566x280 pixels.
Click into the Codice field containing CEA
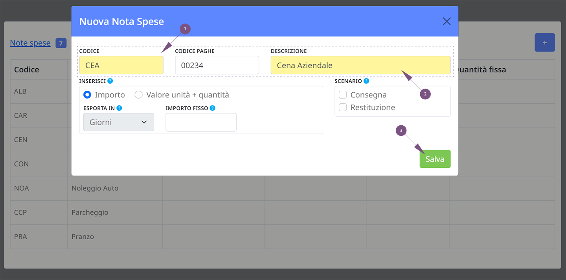tap(121, 65)
